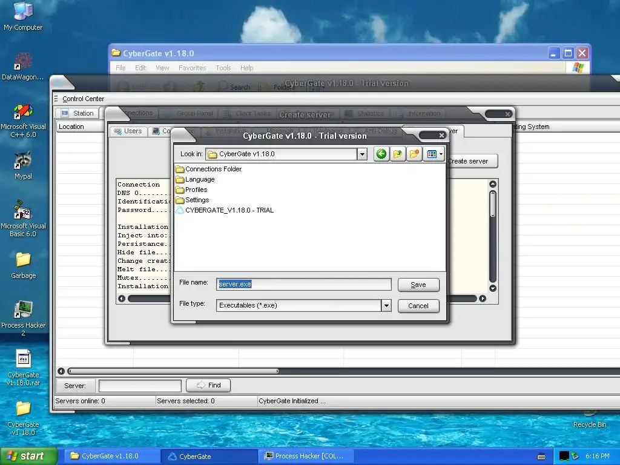Viewport: 620px width, 465px height.
Task: Click the Save button
Action: click(418, 285)
